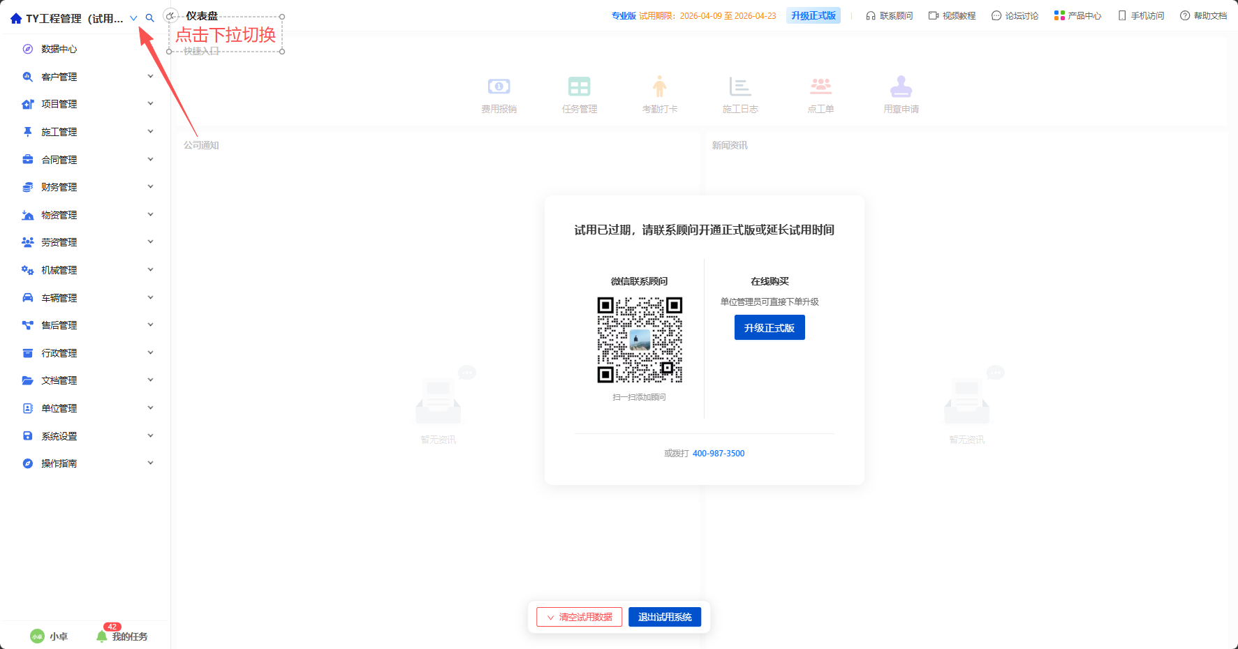The image size is (1238, 649).
Task: Click the home icon beside TY工程管理
Action: click(16, 18)
